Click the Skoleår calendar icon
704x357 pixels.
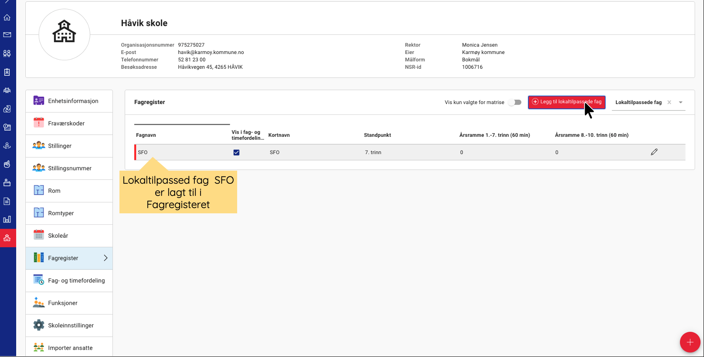point(39,235)
